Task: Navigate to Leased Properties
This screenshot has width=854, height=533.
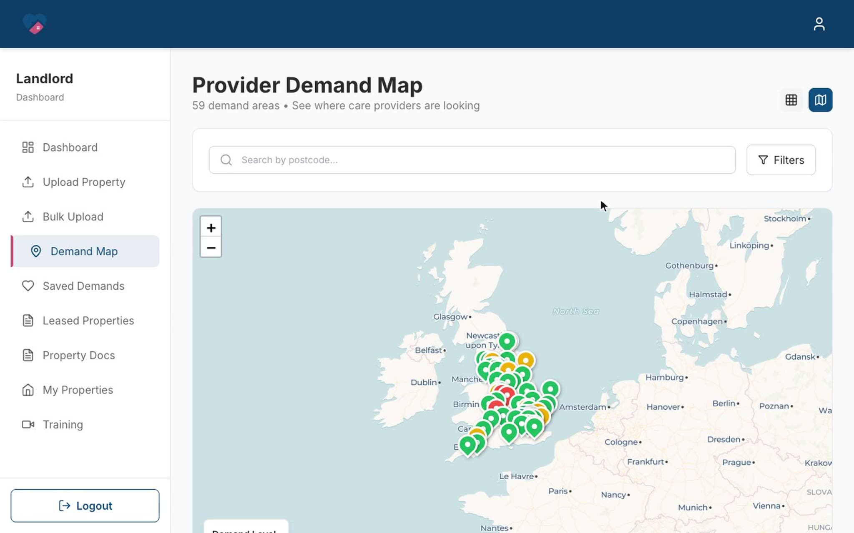Action: pos(85,321)
